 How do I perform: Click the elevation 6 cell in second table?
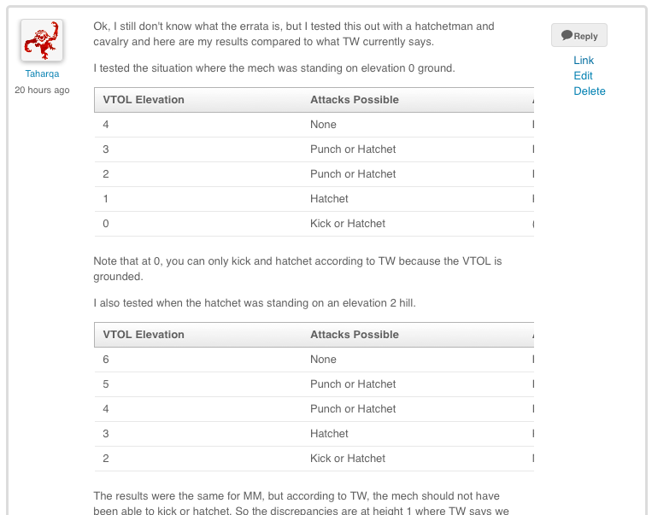tap(106, 360)
